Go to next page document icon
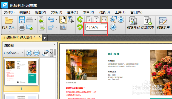The width and height of the screenshot is (172, 99). tap(42, 27)
